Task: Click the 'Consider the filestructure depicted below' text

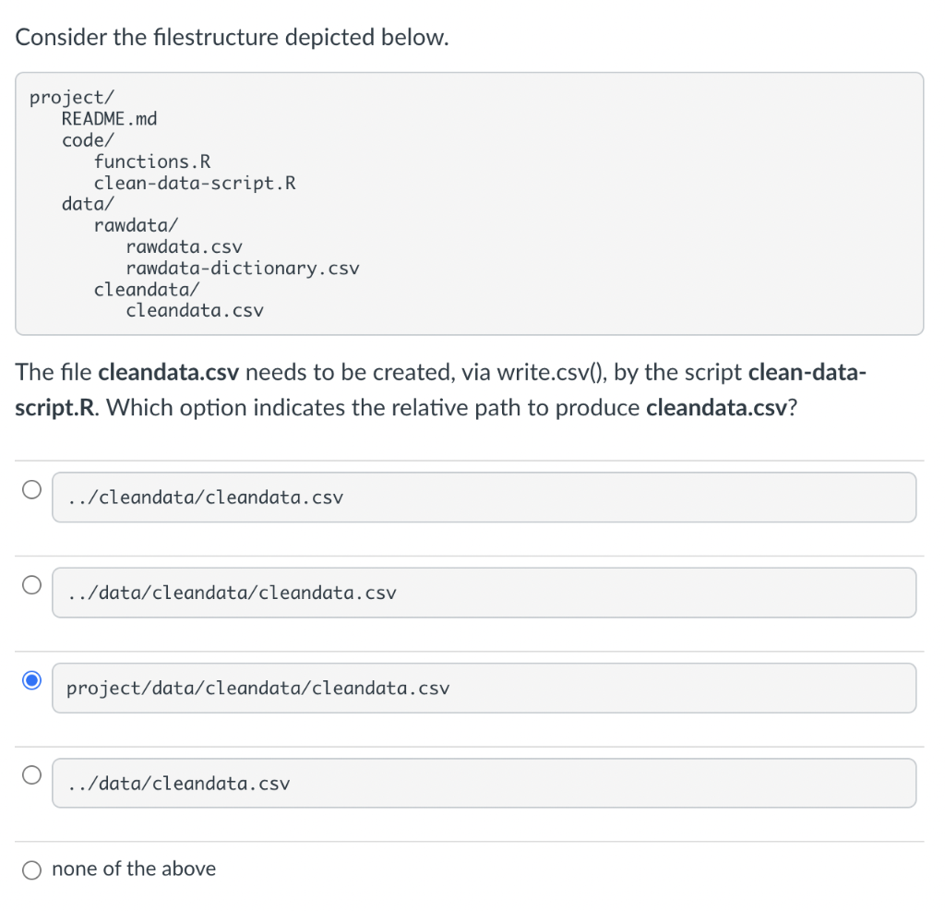Action: (232, 38)
